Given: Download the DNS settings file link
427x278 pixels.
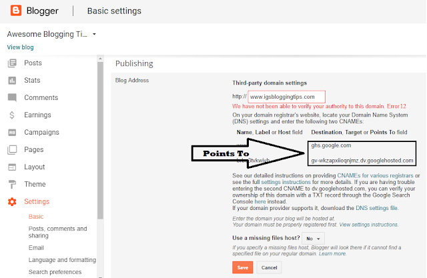Looking at the screenshot, I should (376, 209).
